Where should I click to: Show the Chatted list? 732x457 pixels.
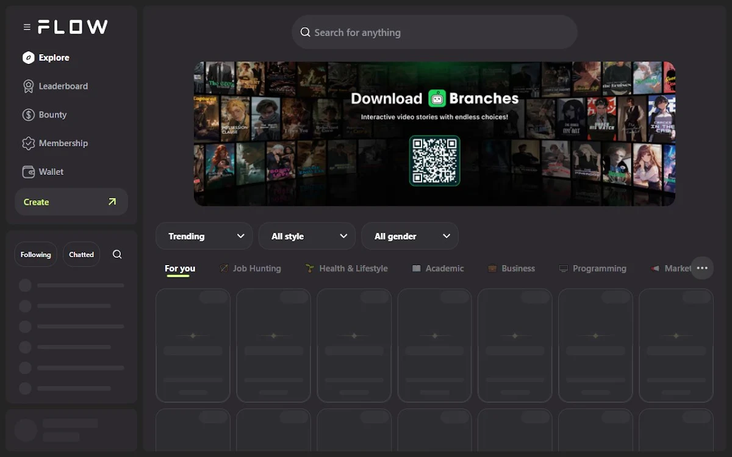coord(81,255)
